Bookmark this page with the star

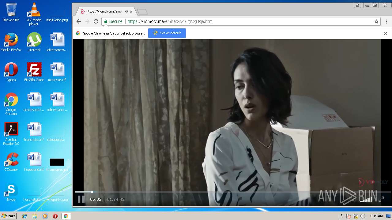tap(376, 21)
